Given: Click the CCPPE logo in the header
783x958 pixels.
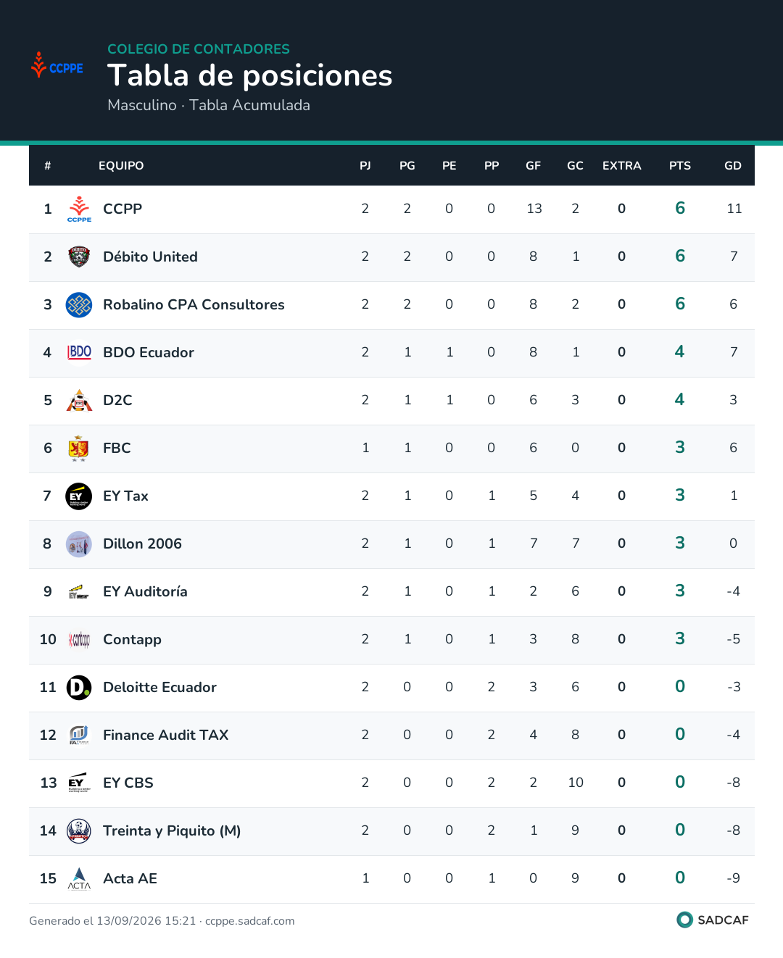Looking at the screenshot, I should click(57, 65).
